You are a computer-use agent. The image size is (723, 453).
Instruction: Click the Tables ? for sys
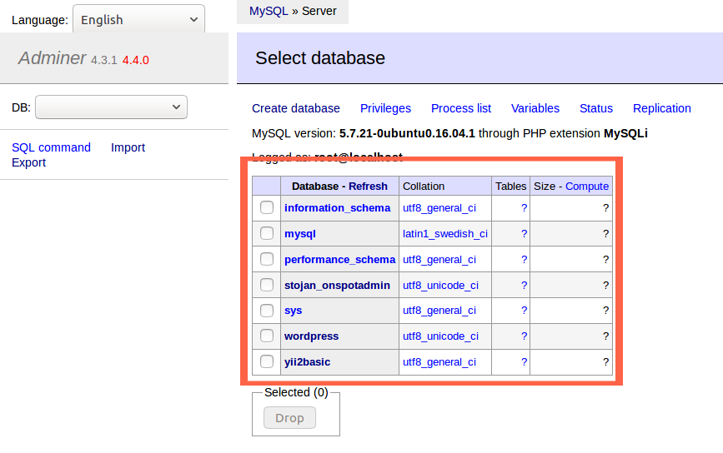524,311
